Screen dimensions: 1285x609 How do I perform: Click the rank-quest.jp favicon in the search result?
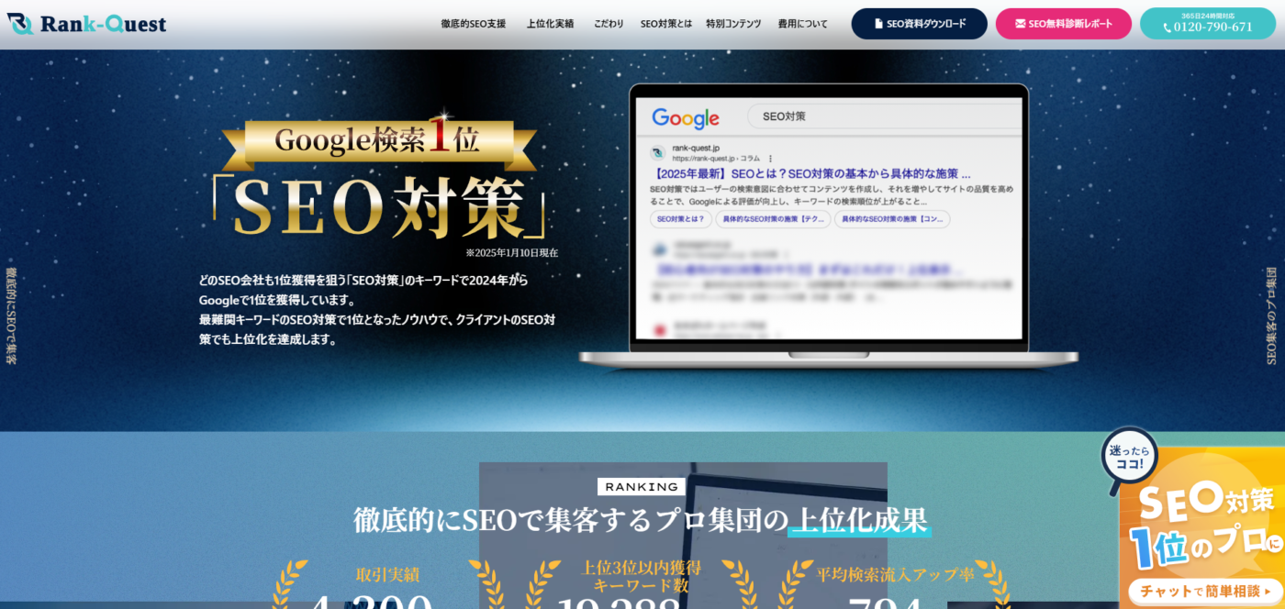[658, 152]
